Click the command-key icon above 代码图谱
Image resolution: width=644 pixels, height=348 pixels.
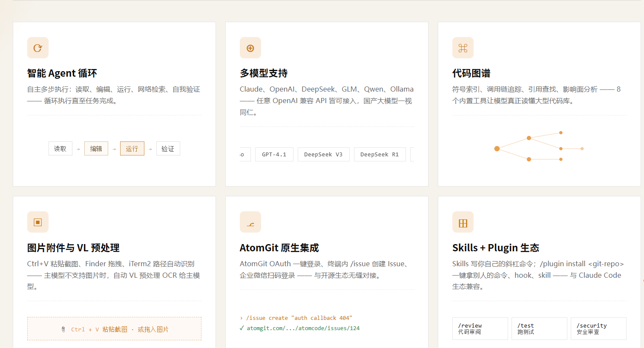[463, 48]
